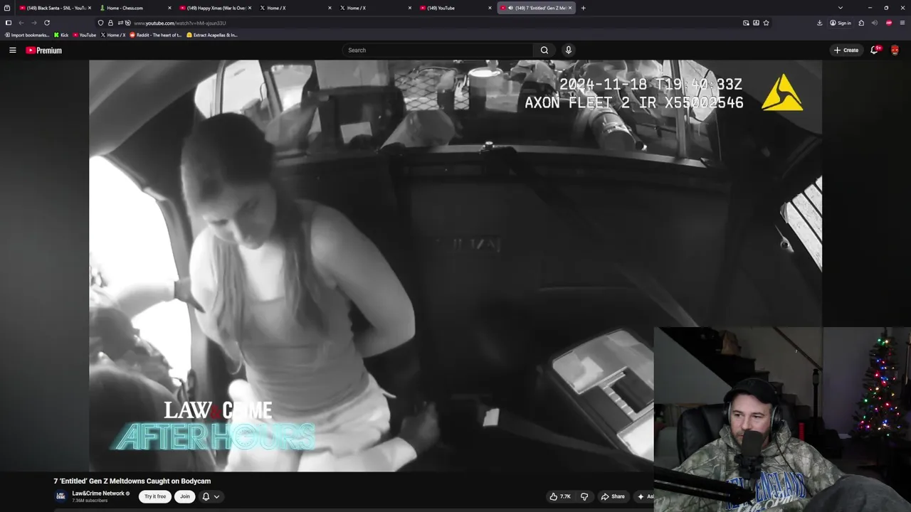The width and height of the screenshot is (911, 512).
Task: Open the Law&Crime Network channel avatar
Action: [61, 496]
